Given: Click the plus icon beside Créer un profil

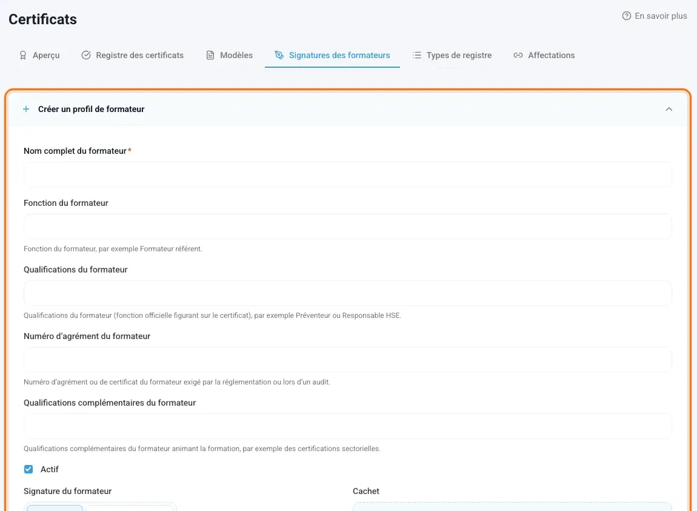Looking at the screenshot, I should click(26, 109).
